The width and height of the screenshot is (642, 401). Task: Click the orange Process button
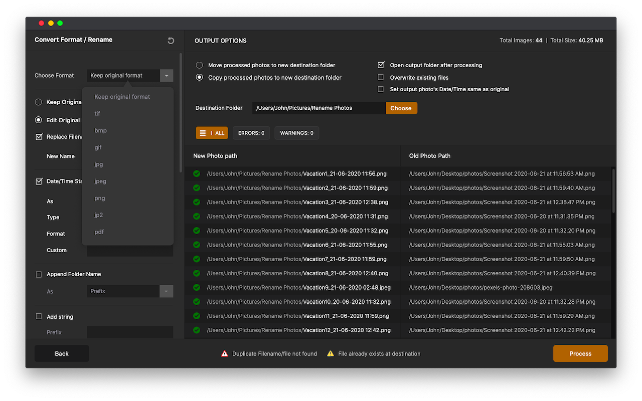tap(580, 353)
